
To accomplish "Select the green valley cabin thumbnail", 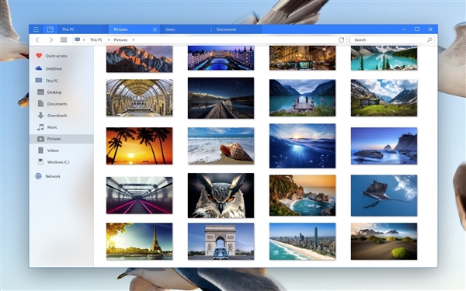I will [x=384, y=98].
